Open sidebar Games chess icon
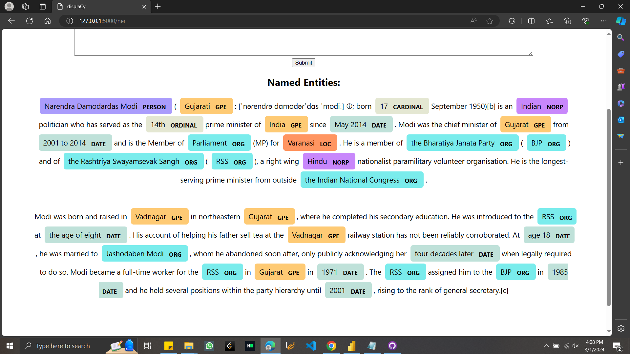This screenshot has height=354, width=630. 620,87
